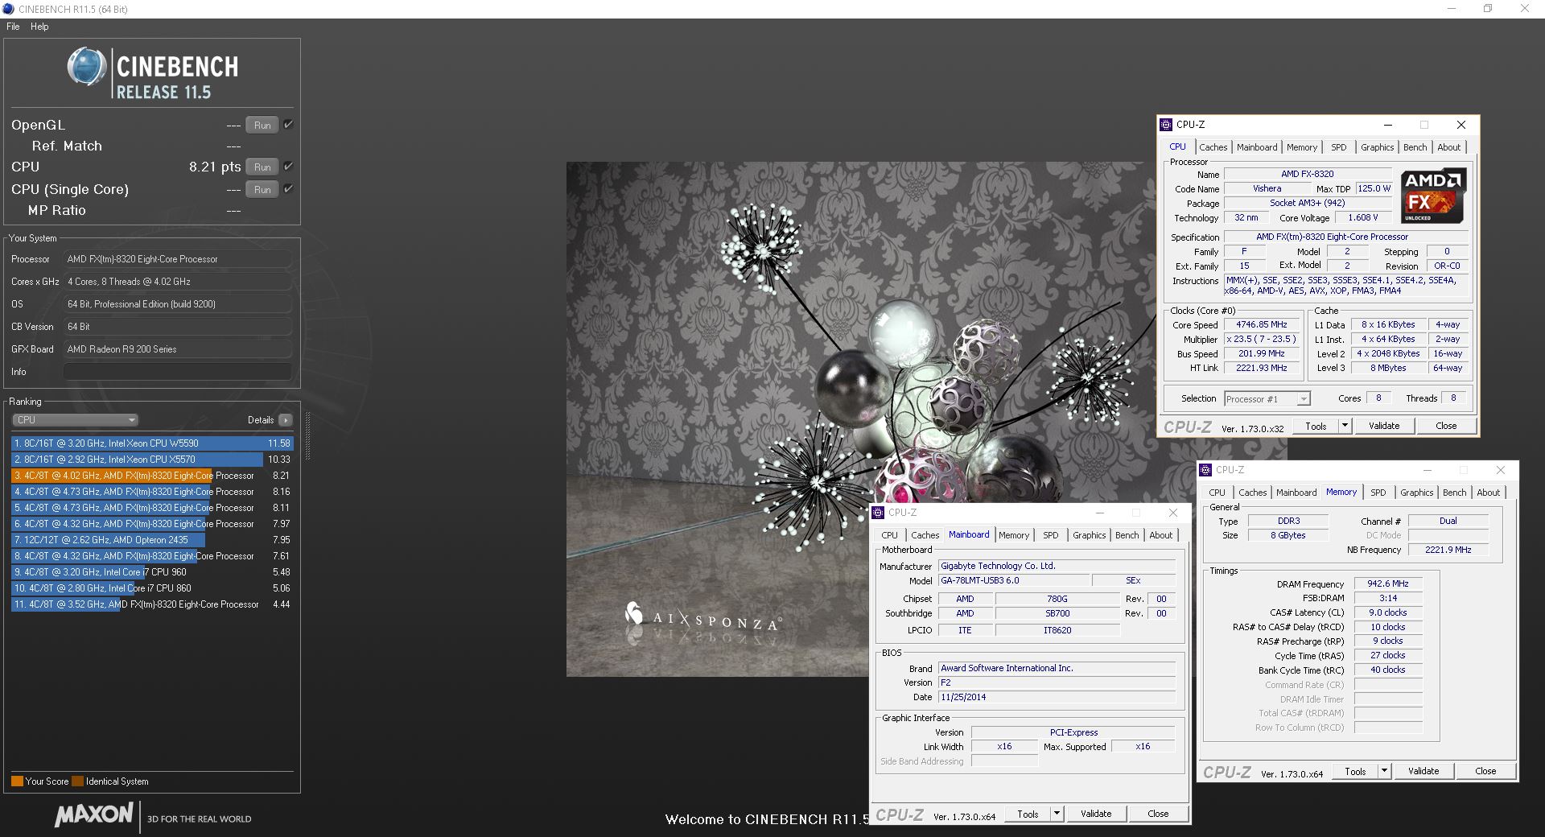This screenshot has width=1545, height=837.
Task: Select About tab in CPU-Z Mainboard window
Action: [1160, 535]
